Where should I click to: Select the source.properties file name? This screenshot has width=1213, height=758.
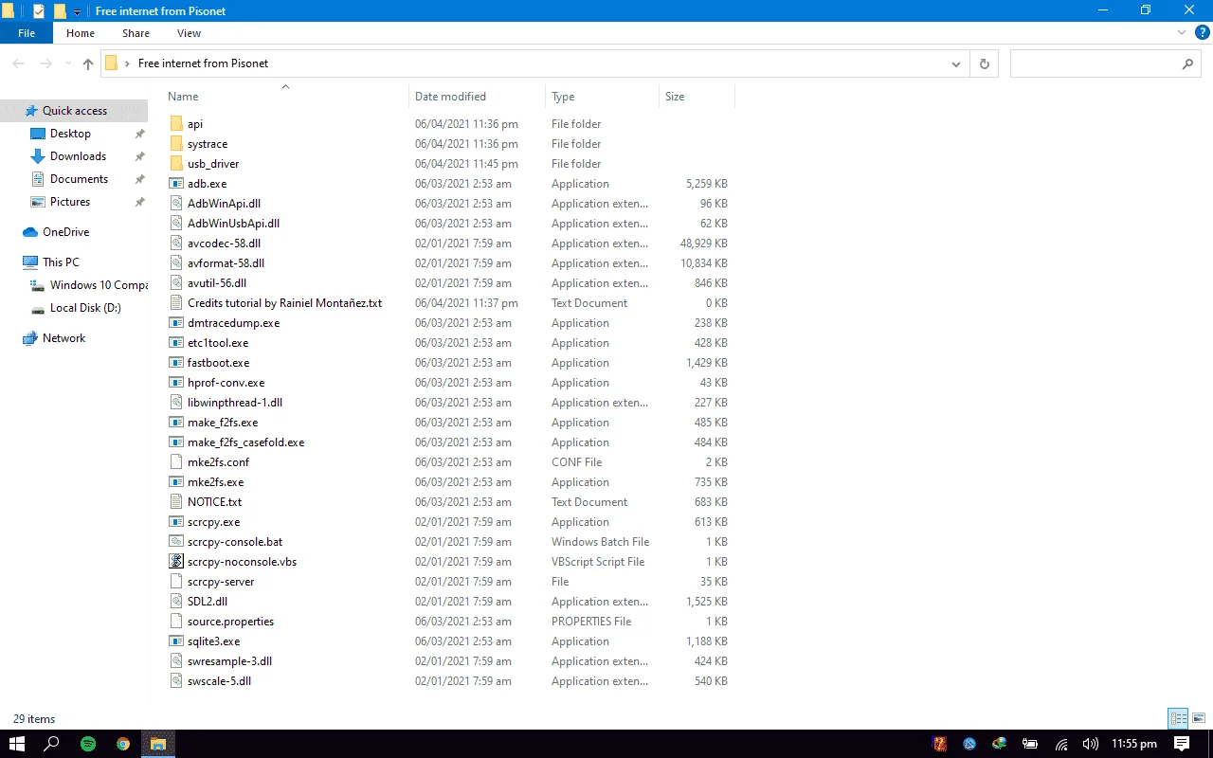click(x=230, y=622)
